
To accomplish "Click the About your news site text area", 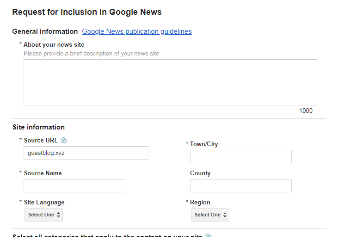I will 170,82.
